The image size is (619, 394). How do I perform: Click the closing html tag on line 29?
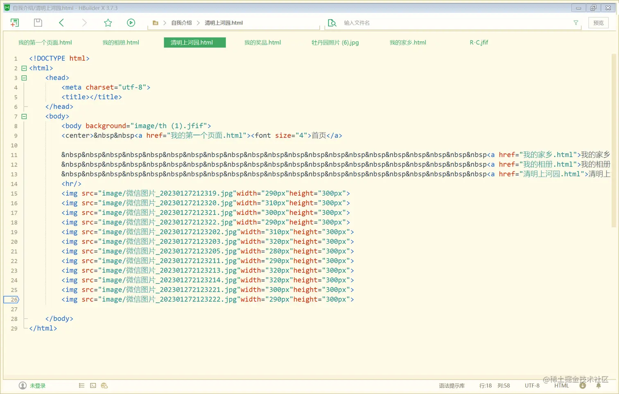point(43,328)
